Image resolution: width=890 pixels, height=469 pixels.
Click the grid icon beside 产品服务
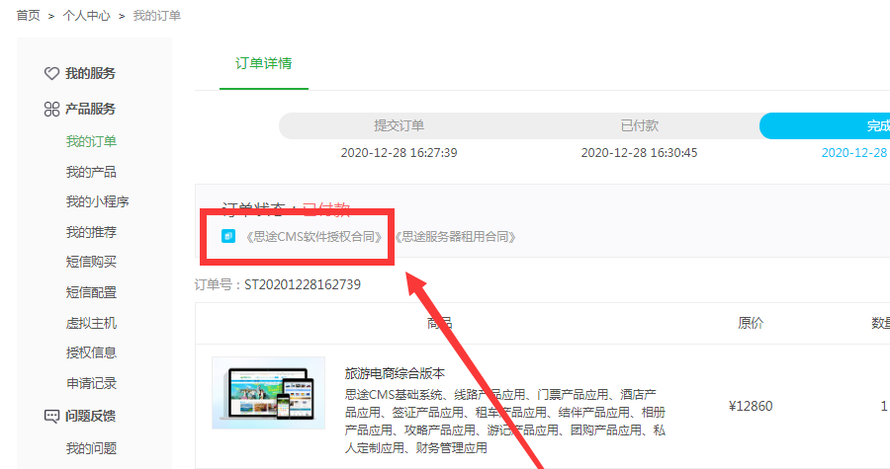pyautogui.click(x=52, y=110)
